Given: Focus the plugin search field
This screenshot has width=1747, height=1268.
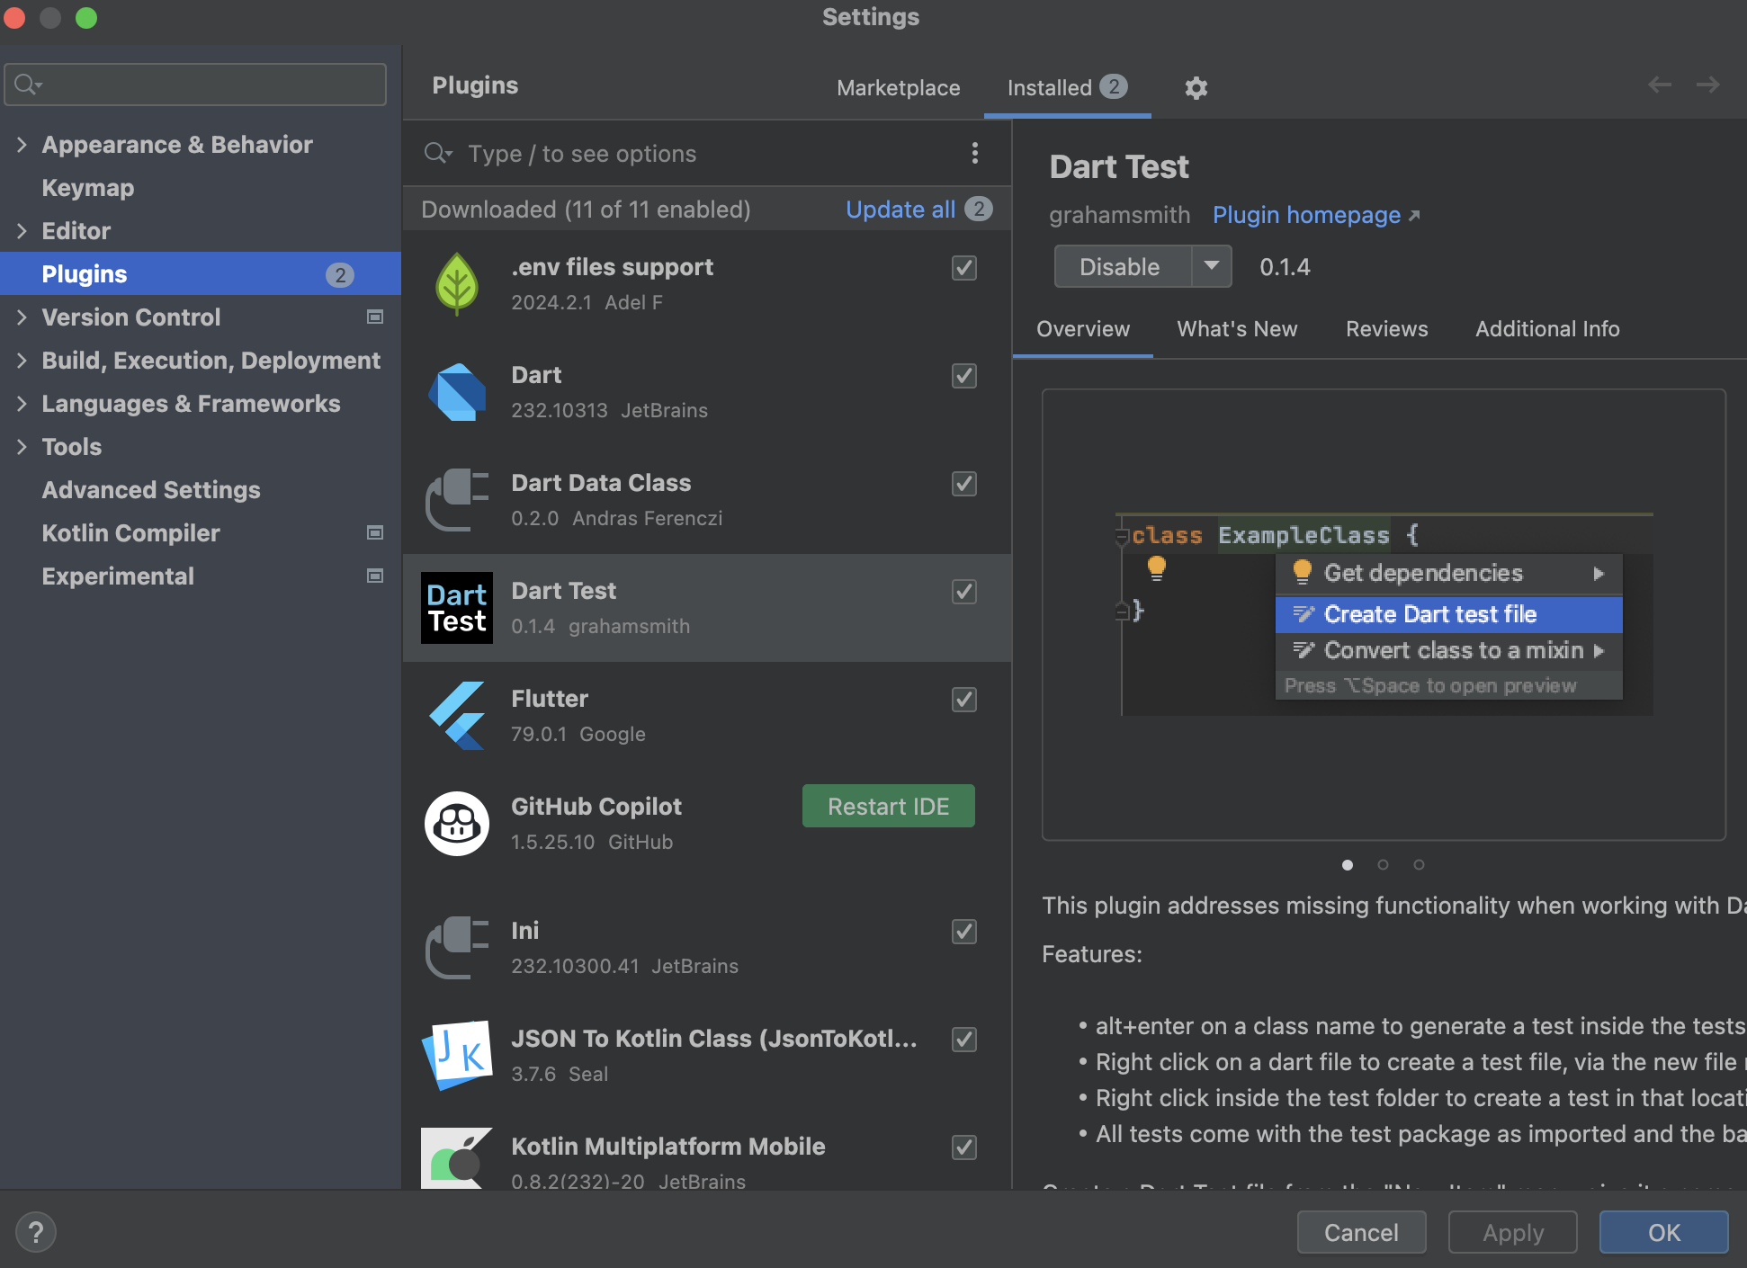Looking at the screenshot, I should 693,153.
